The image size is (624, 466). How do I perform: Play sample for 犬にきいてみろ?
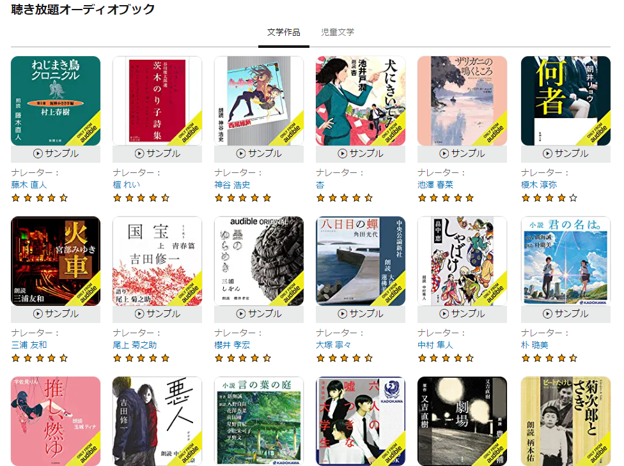(x=361, y=154)
